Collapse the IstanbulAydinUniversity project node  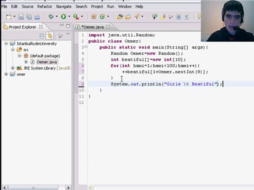point(6,44)
